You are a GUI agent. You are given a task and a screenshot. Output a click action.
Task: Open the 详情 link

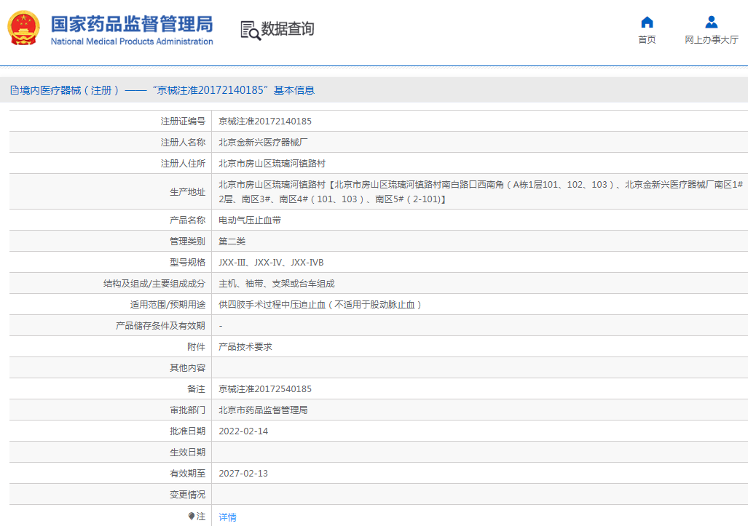point(227,517)
